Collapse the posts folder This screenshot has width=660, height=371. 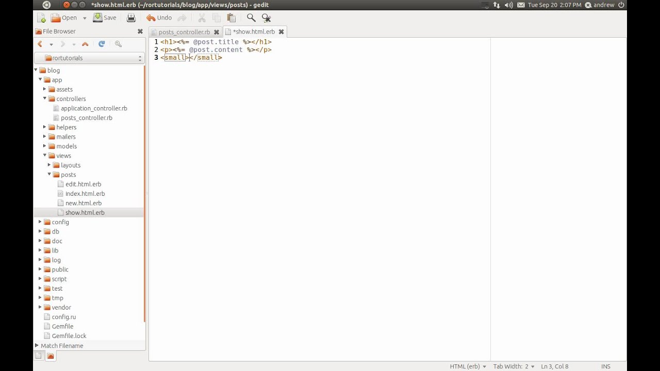point(49,174)
